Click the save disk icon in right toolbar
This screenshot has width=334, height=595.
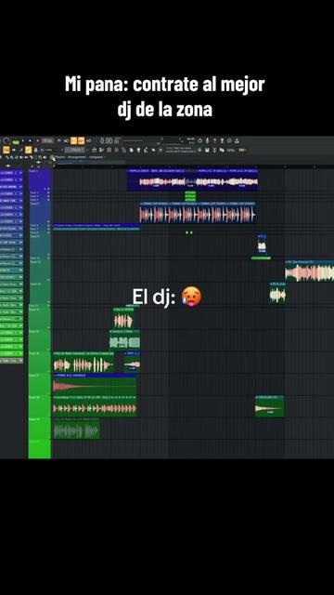pos(207,151)
